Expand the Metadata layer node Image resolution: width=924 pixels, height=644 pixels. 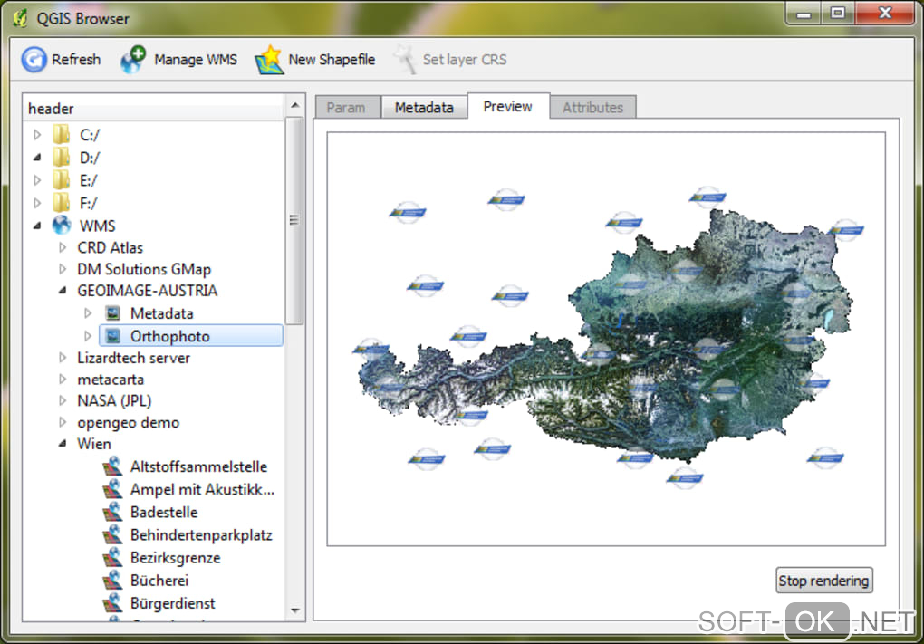click(88, 312)
